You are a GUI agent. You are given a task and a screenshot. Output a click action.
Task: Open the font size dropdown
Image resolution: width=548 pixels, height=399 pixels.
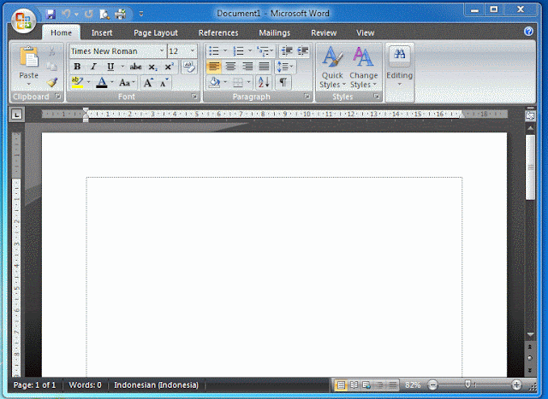pos(192,51)
